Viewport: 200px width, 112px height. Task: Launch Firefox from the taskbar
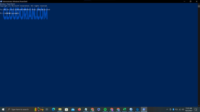coord(79,109)
